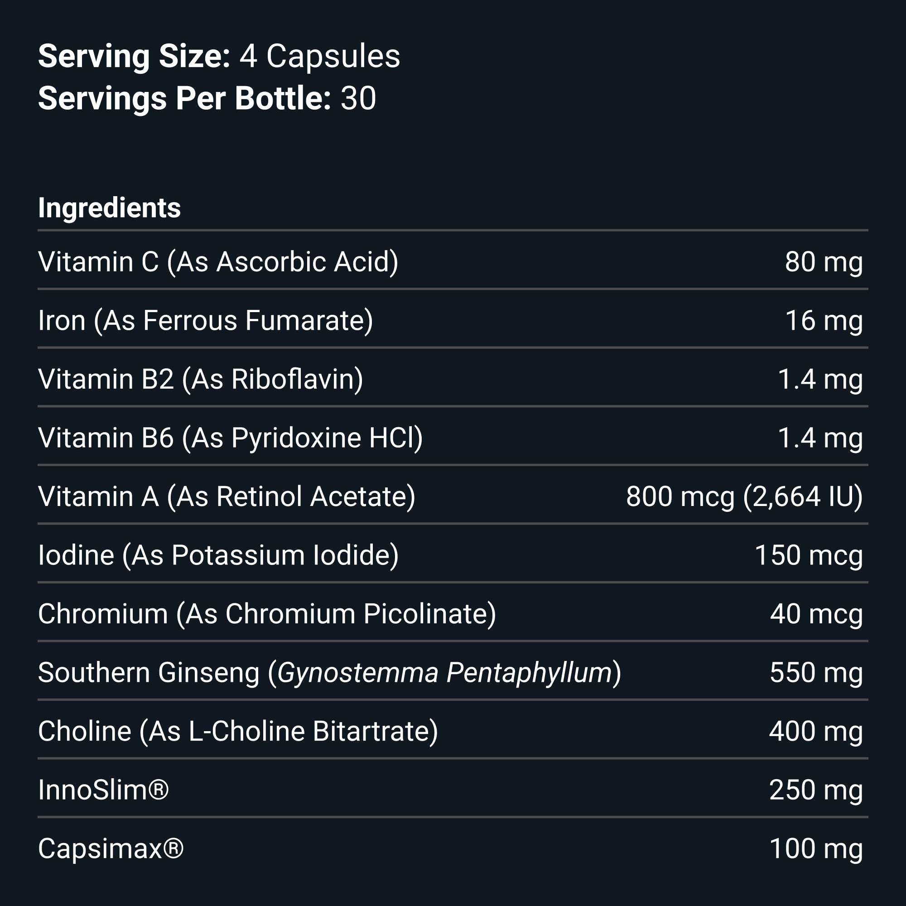The width and height of the screenshot is (906, 906).
Task: Select Vitamin B2 (As Riboflavin) text
Action: coord(200,379)
